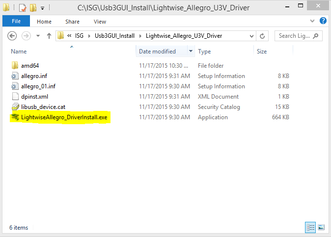Open the File ribbon tab
Image resolution: width=331 pixels, height=237 pixels.
pos(16,21)
